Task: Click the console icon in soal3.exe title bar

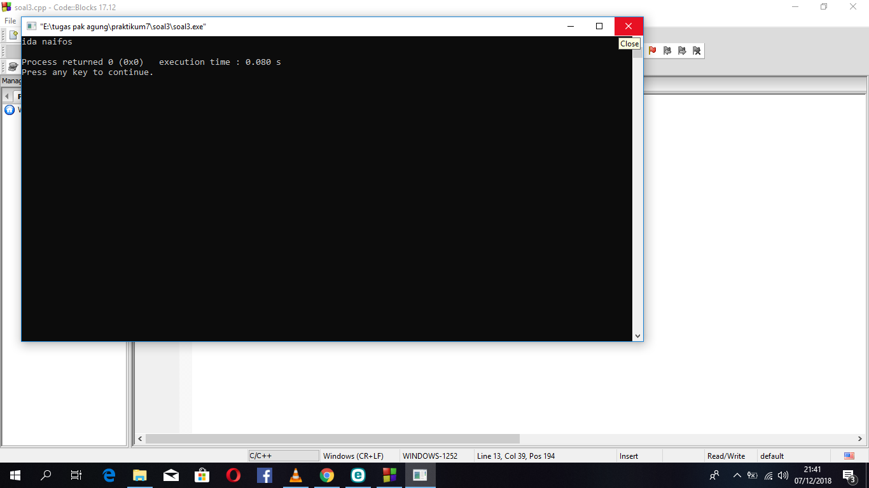Action: coord(31,26)
